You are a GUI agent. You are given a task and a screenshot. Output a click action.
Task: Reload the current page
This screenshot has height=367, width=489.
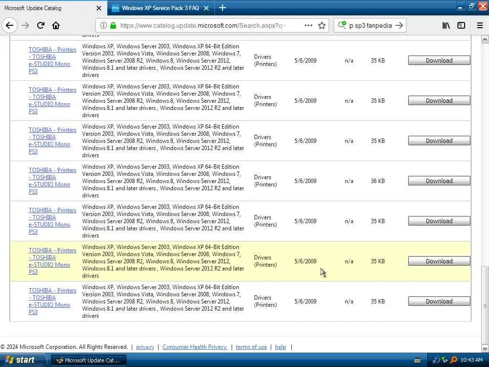[41, 25]
